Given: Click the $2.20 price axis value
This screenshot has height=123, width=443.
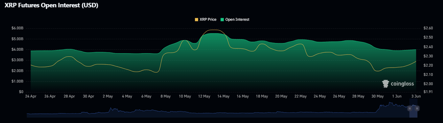Looking at the screenshot, I should (428, 65).
